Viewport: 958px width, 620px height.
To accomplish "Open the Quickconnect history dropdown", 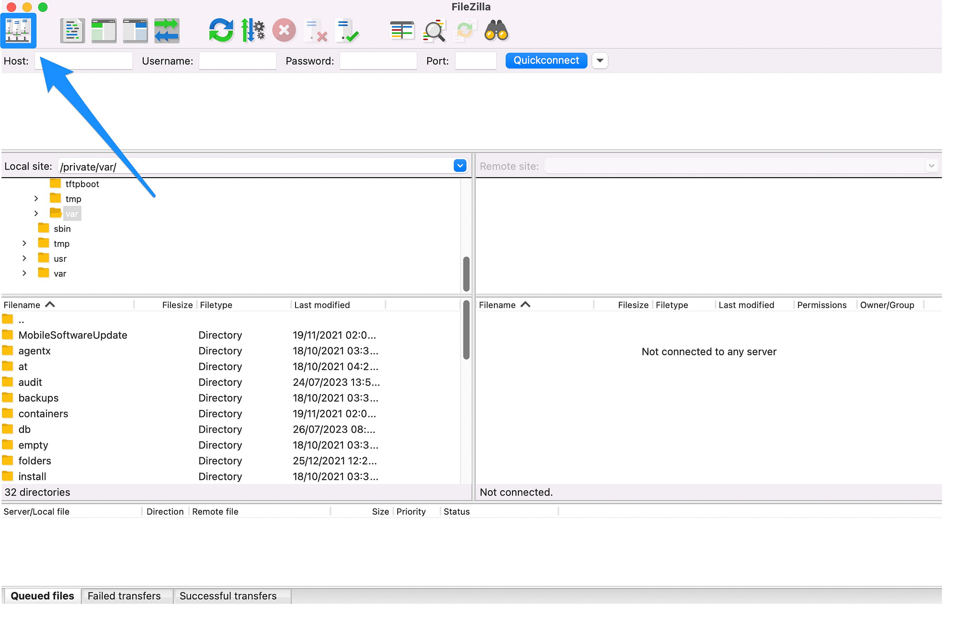I will tap(599, 60).
